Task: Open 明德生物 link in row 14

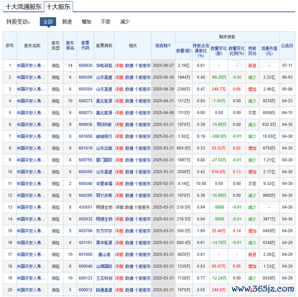Action: 104,219
